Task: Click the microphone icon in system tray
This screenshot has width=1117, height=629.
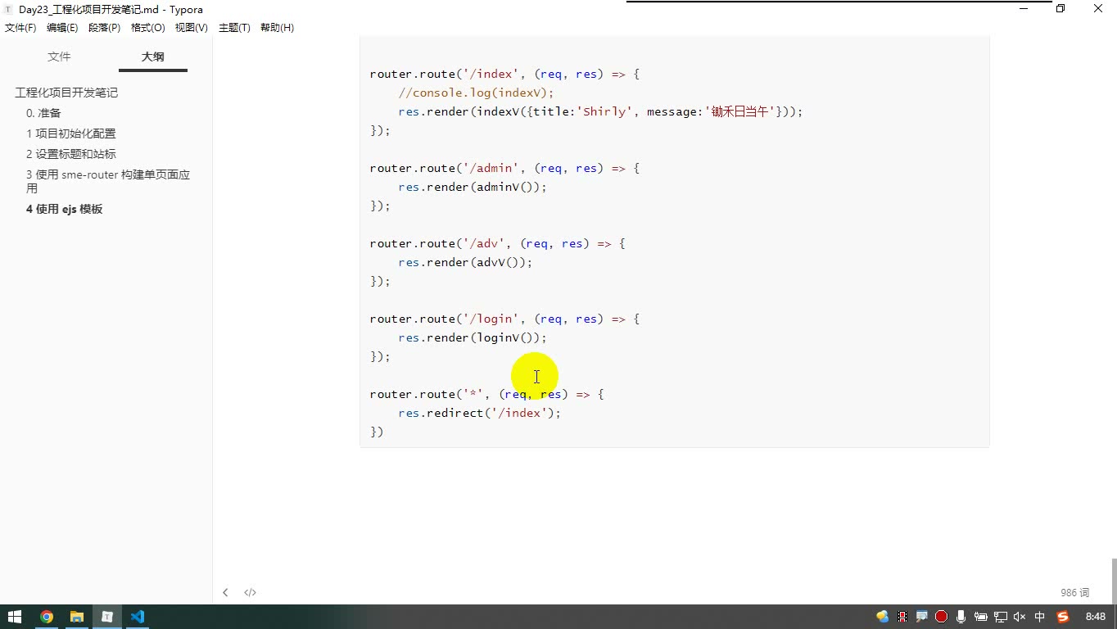Action: pos(961,617)
